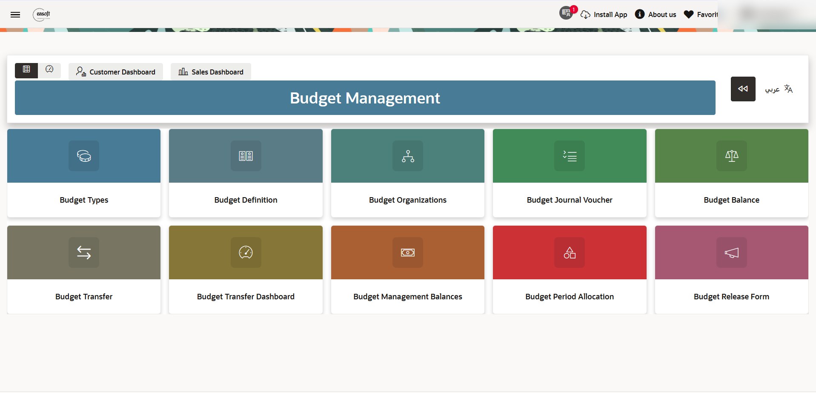Open the Budget Management Balances label
The width and height of the screenshot is (816, 393).
click(408, 297)
